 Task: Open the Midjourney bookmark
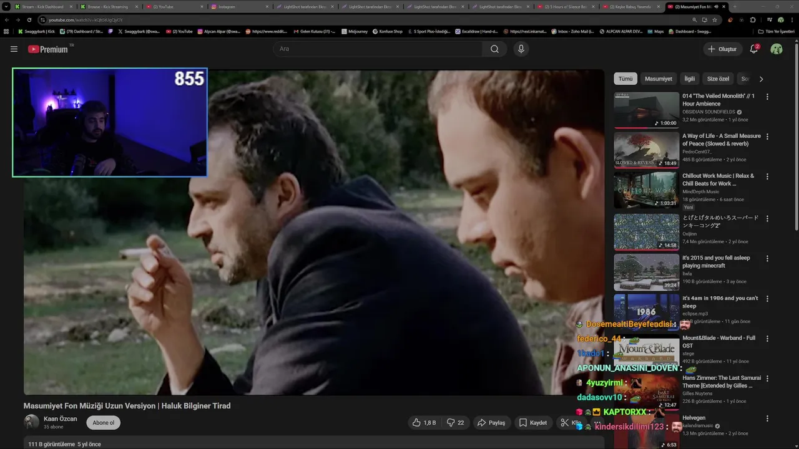point(355,31)
